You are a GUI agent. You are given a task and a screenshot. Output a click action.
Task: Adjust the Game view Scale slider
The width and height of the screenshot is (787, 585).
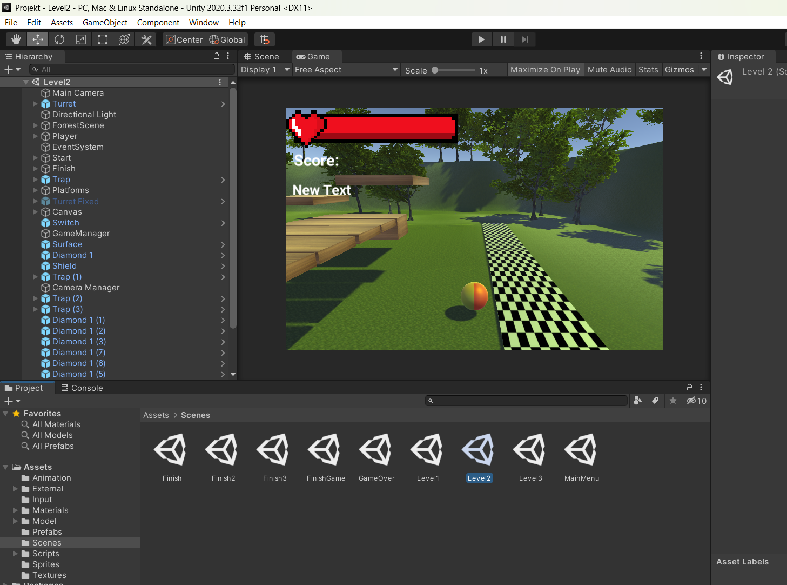coord(435,70)
